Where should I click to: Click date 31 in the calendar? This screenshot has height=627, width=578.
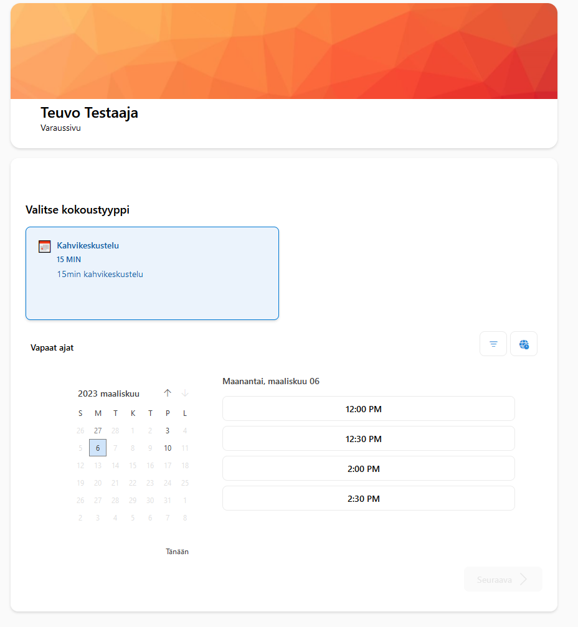(x=168, y=500)
